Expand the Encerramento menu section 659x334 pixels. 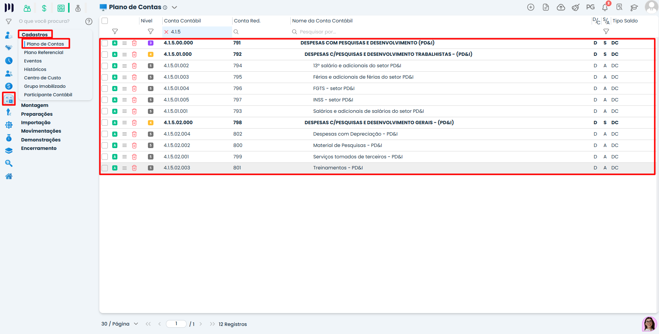pyautogui.click(x=39, y=148)
